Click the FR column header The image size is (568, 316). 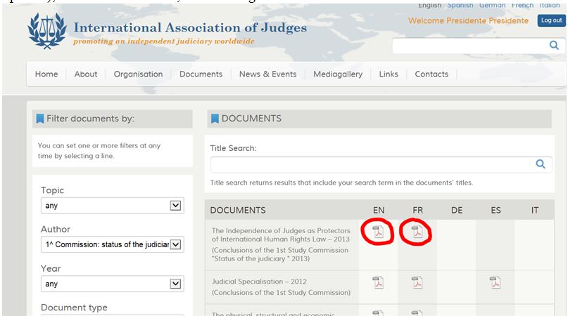point(417,210)
